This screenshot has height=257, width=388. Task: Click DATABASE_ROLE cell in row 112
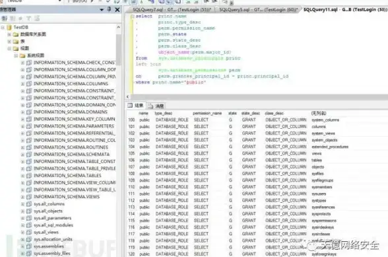pos(172,200)
